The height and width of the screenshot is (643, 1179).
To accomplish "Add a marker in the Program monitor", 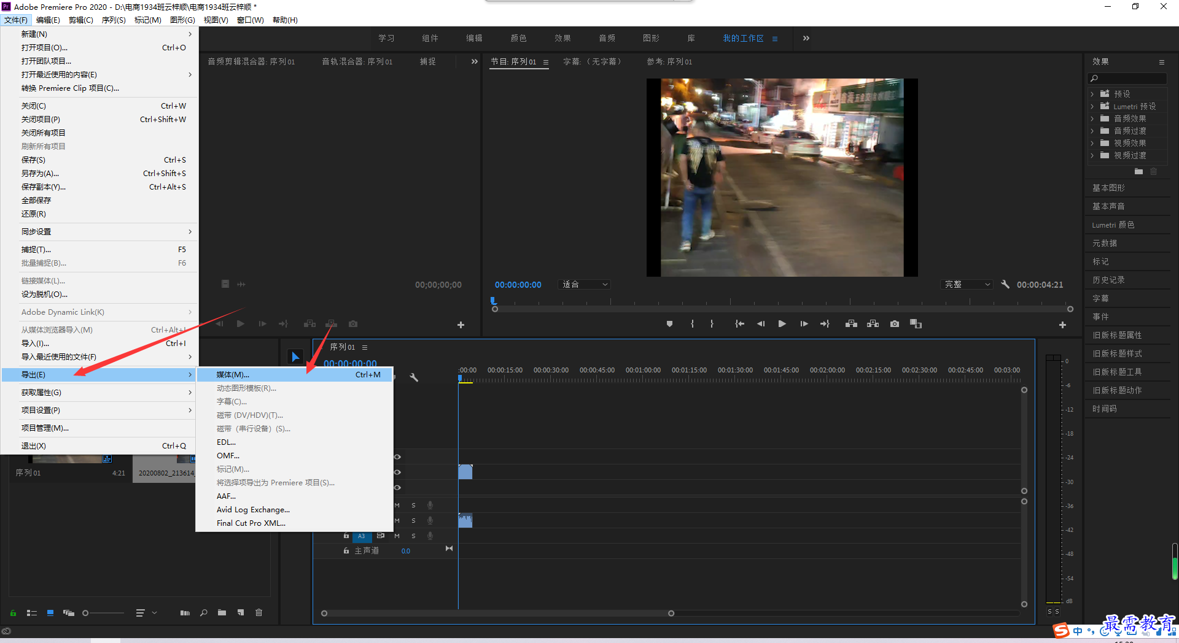I will (669, 324).
